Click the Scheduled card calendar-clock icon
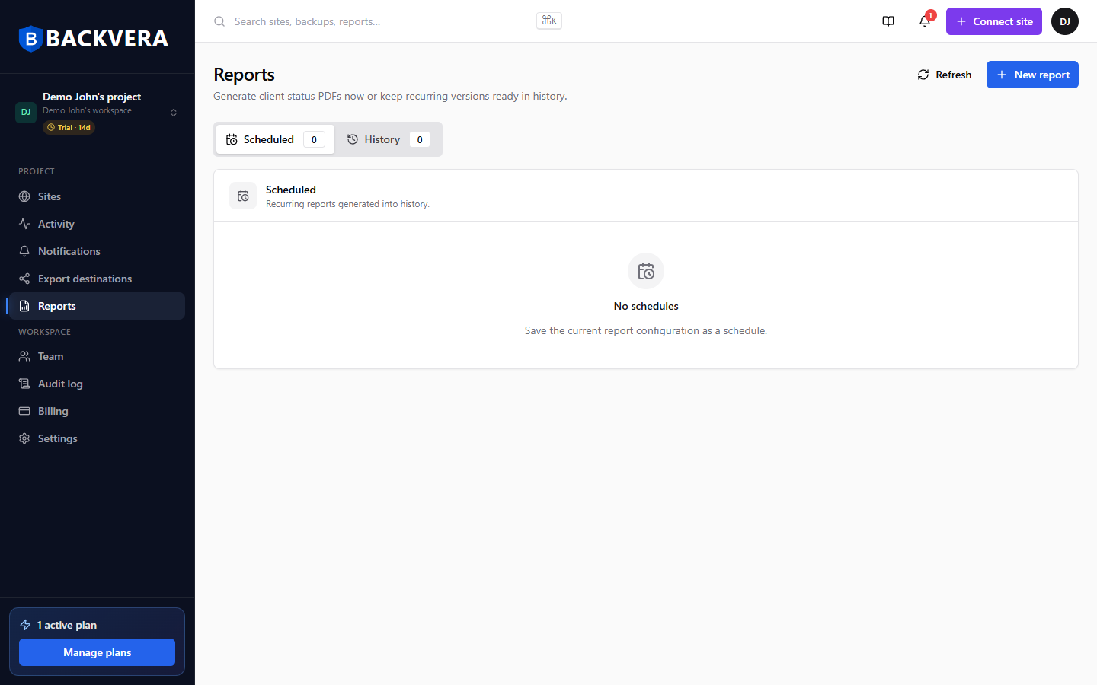This screenshot has height=685, width=1097. 243,196
